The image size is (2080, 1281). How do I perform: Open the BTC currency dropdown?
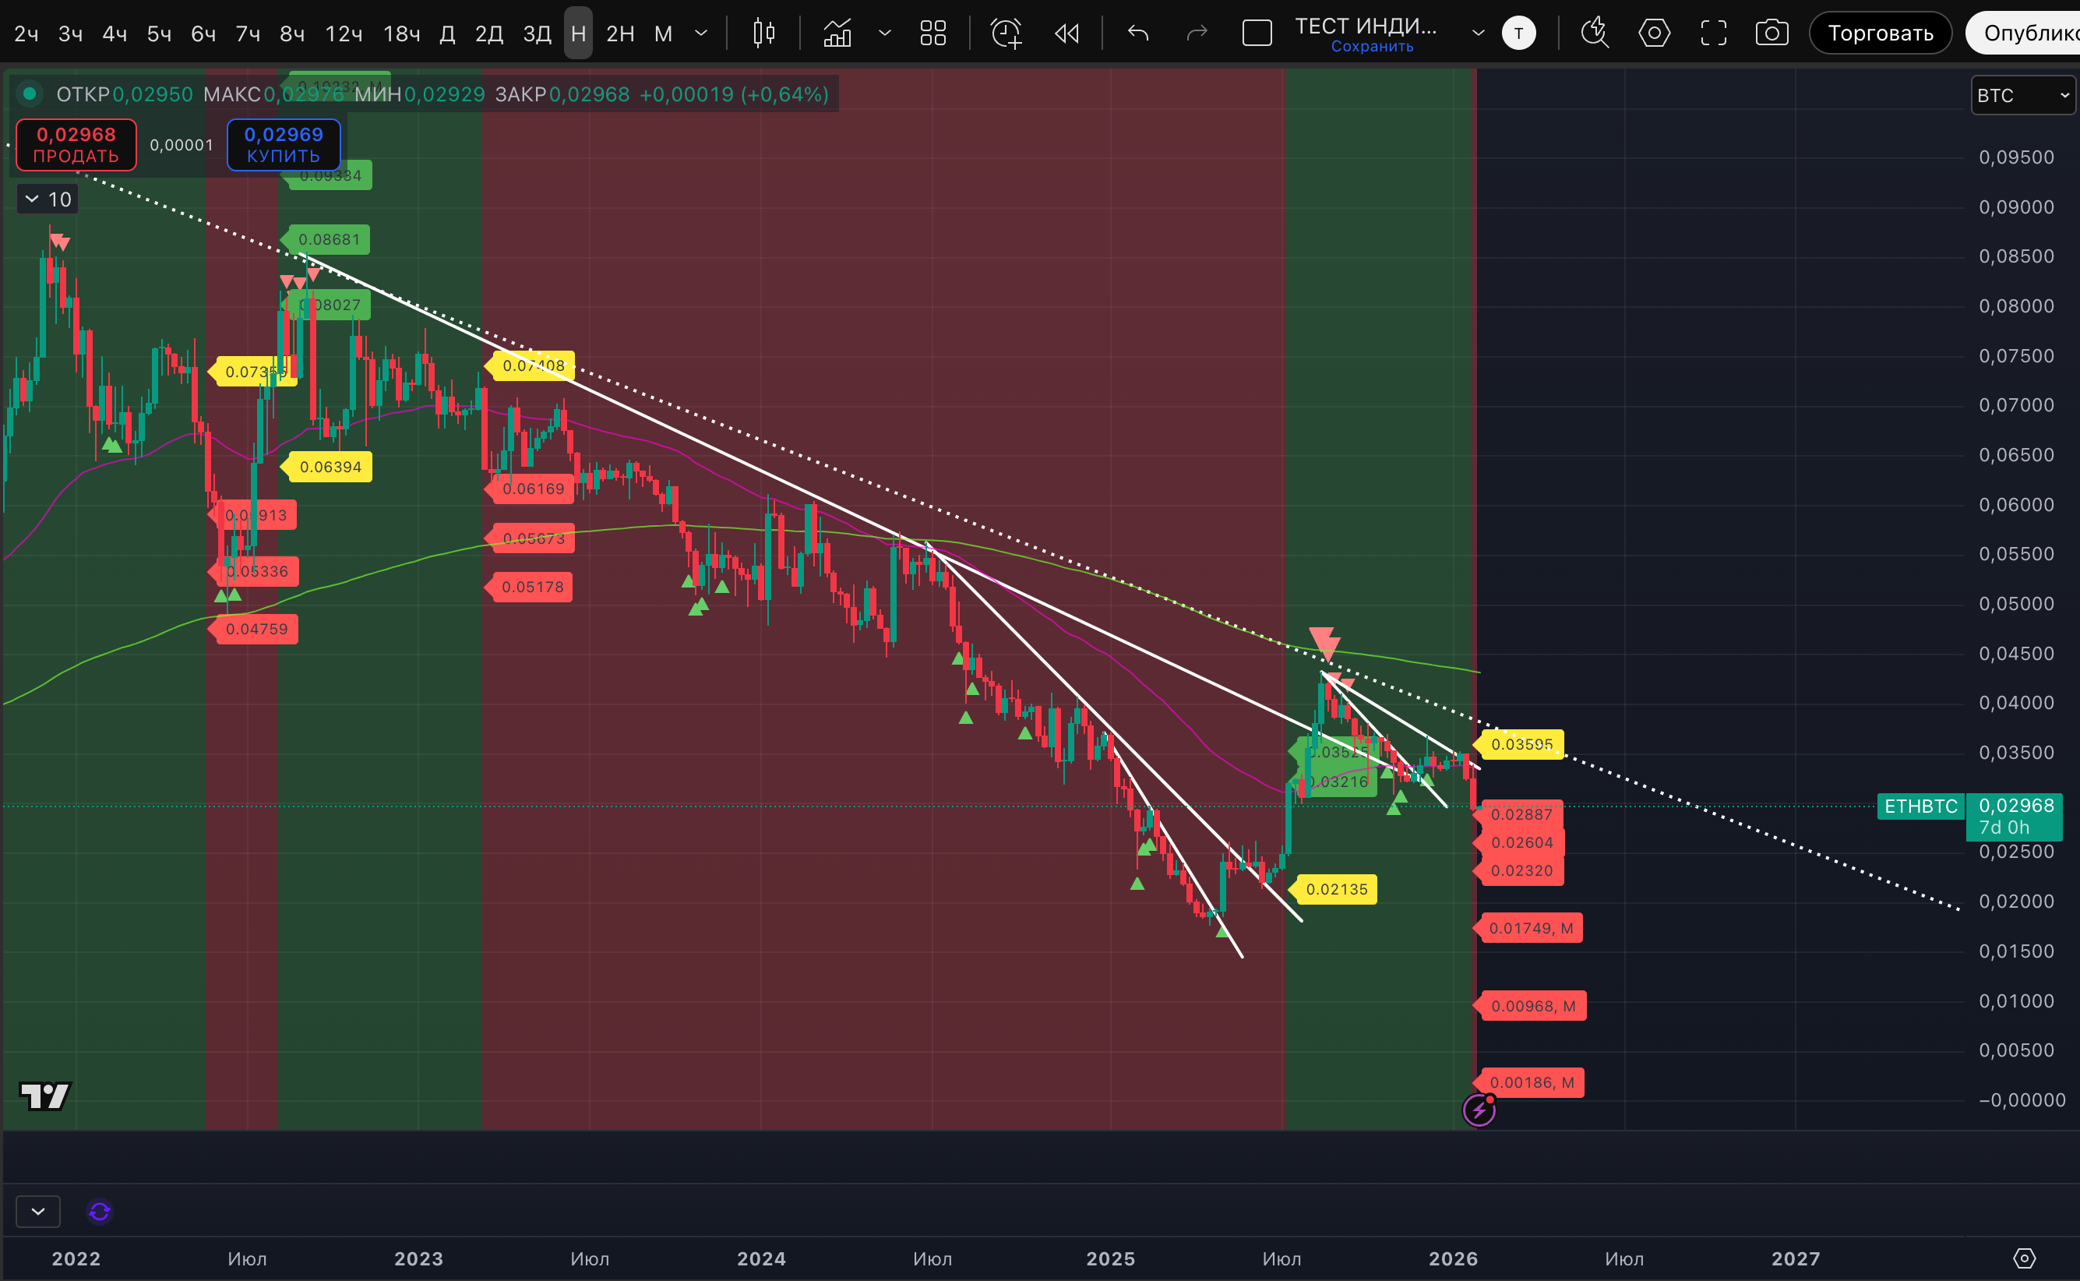click(x=2022, y=95)
